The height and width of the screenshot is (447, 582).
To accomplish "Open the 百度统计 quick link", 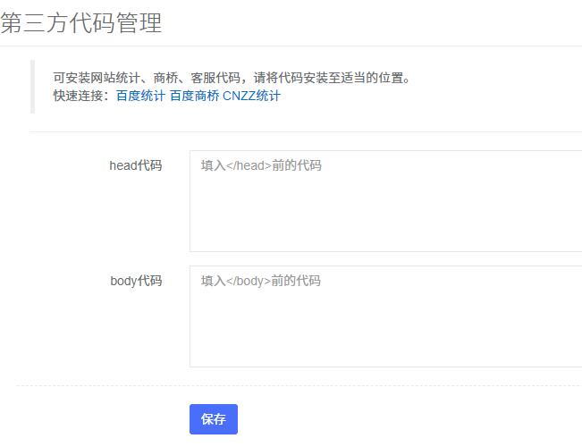I will coord(140,96).
